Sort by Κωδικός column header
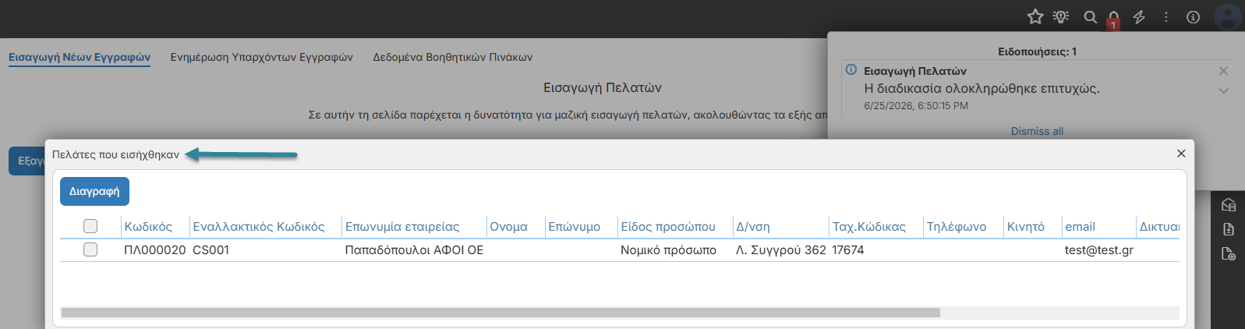This screenshot has height=329, width=1245. pyautogui.click(x=148, y=227)
